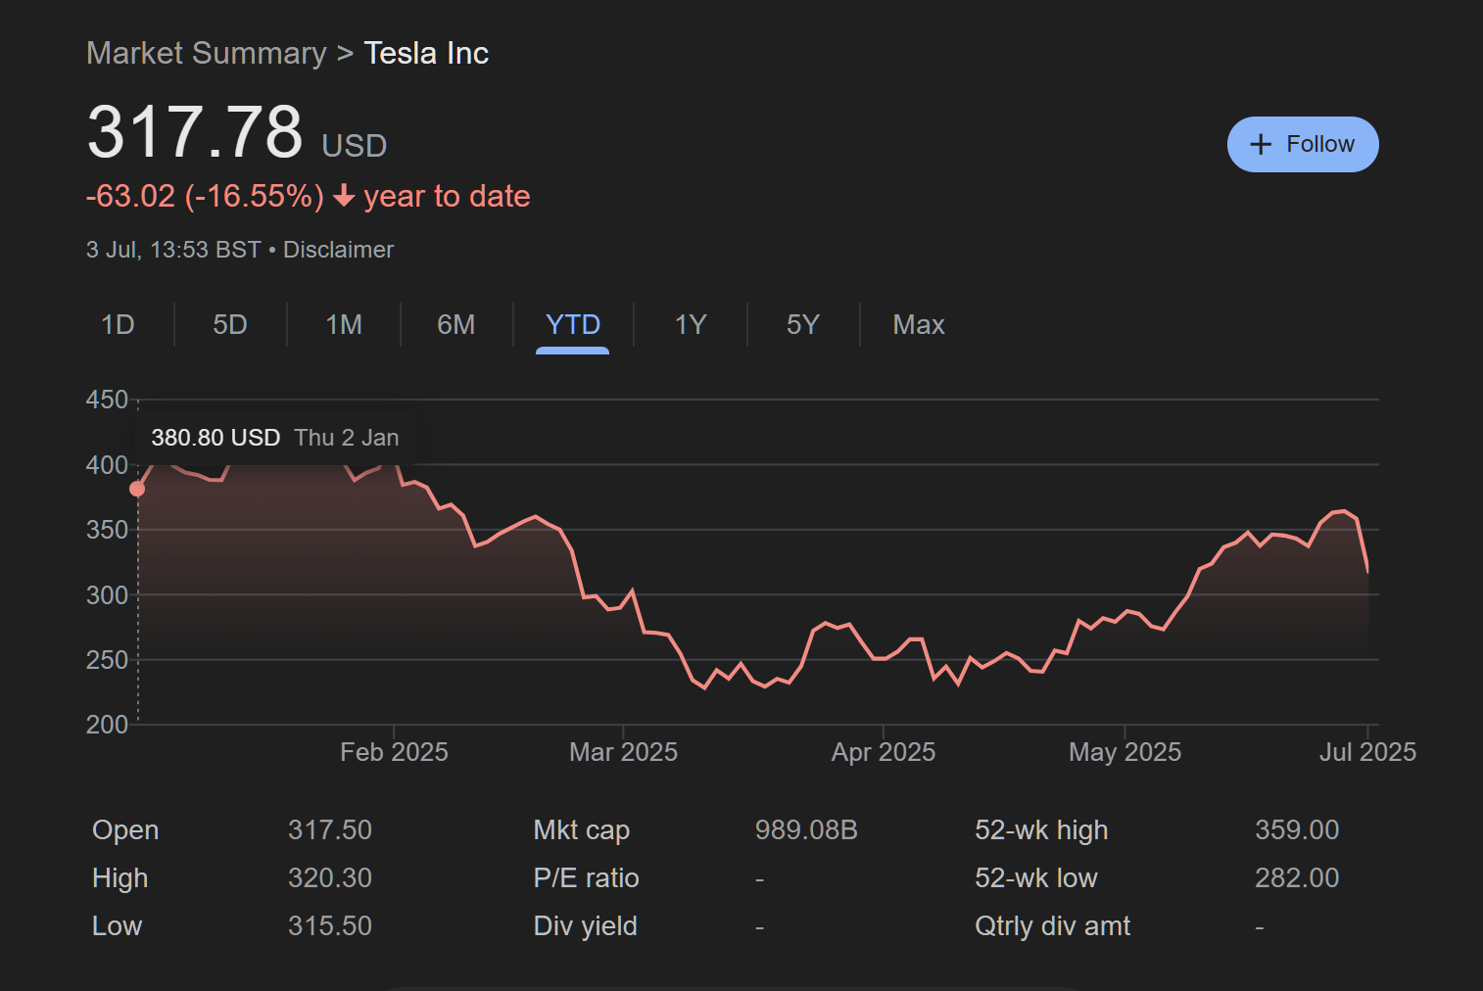This screenshot has height=991, width=1483.
Task: Click the 52-wk low value 282.00
Action: (1297, 878)
